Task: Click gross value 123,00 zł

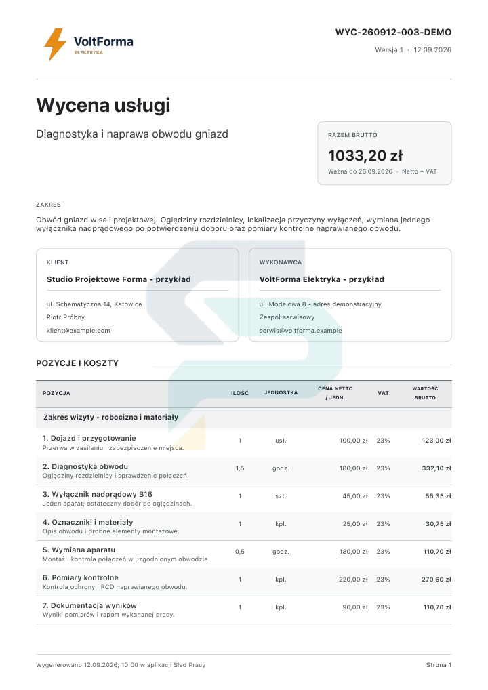Action: [x=436, y=441]
